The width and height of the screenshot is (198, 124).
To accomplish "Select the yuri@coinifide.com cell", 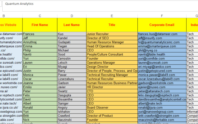I will (x=162, y=58).
